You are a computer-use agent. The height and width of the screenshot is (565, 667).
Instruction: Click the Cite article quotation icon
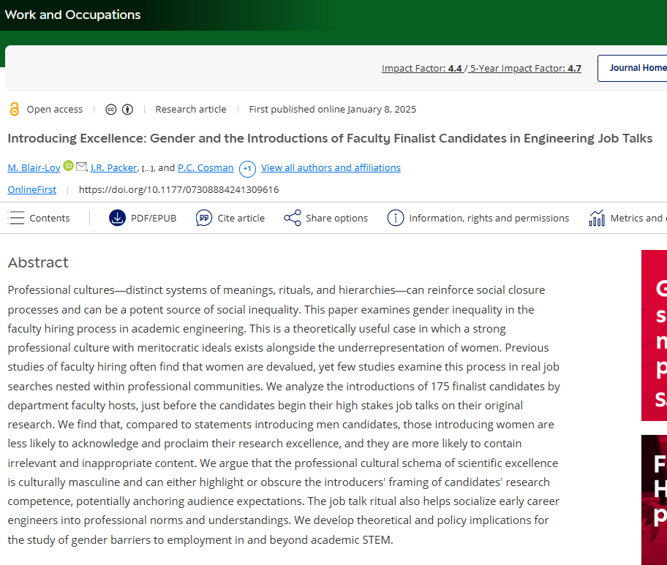click(204, 218)
